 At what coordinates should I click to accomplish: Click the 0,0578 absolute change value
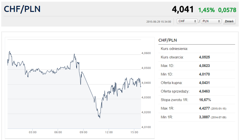[227, 10]
